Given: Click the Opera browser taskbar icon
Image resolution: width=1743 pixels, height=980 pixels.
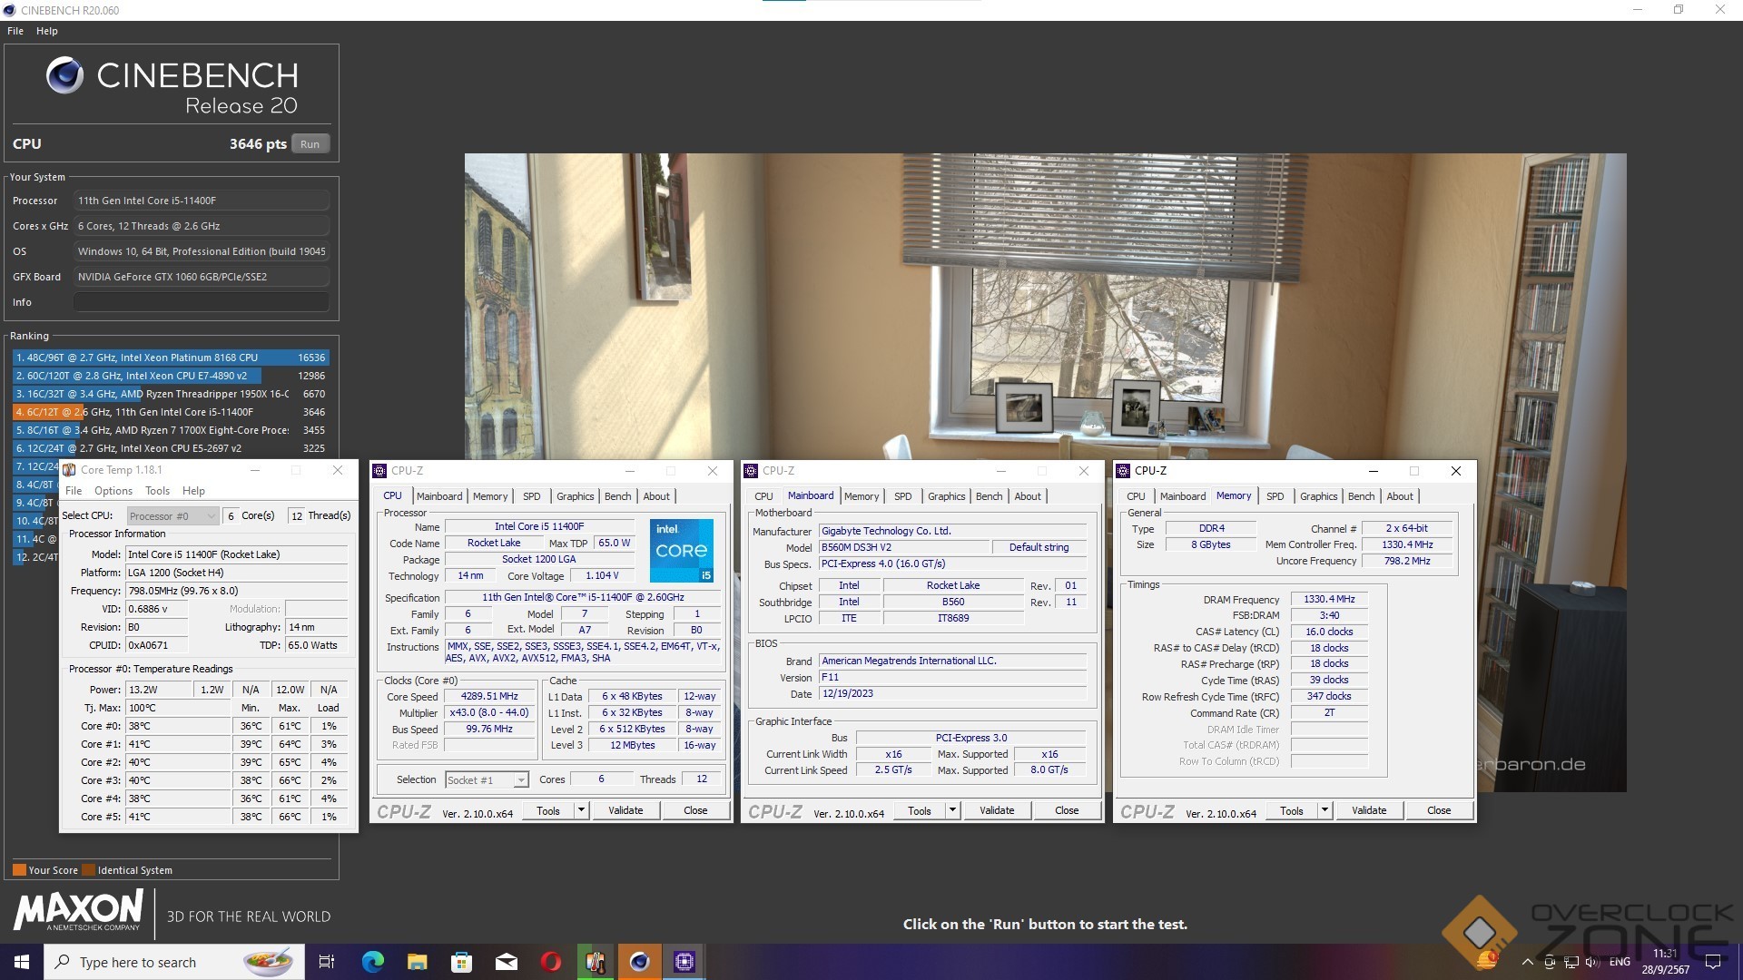Looking at the screenshot, I should 551,962.
